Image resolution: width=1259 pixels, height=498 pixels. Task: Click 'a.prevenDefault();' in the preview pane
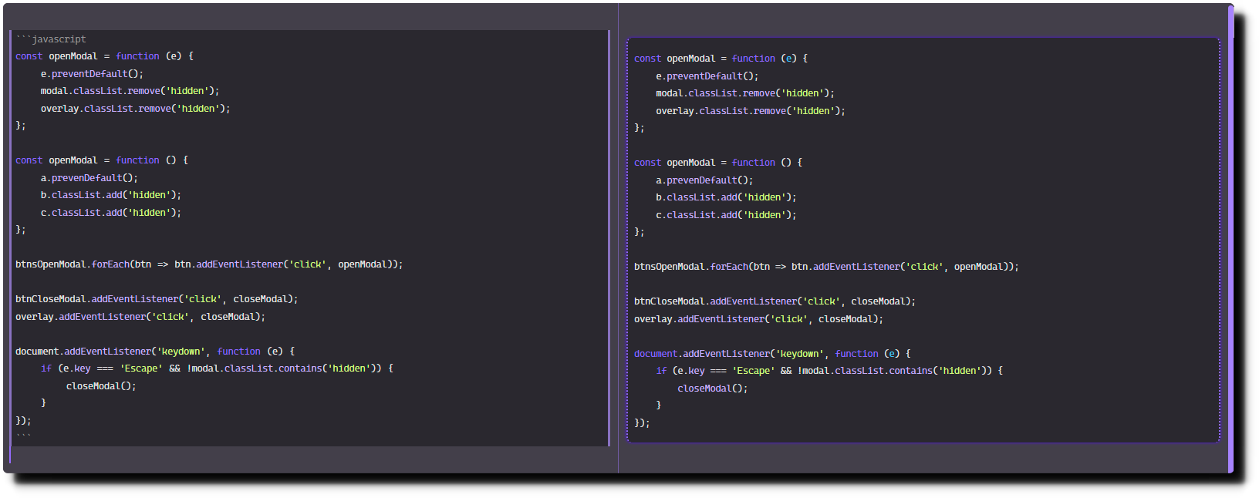pyautogui.click(x=704, y=180)
